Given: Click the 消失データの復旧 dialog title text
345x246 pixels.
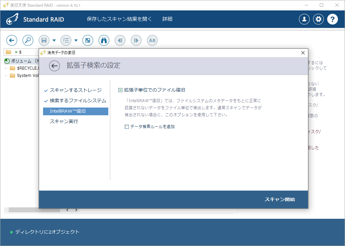Looking at the screenshot, I should tap(61, 53).
